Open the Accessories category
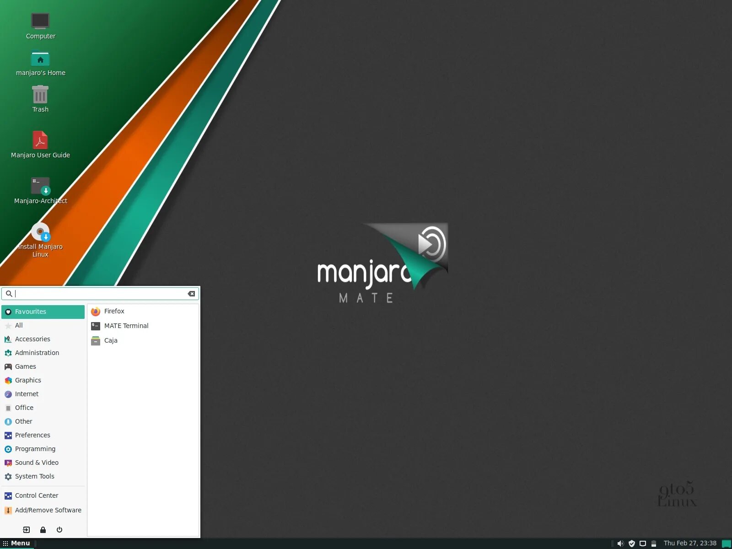 [x=43, y=339]
